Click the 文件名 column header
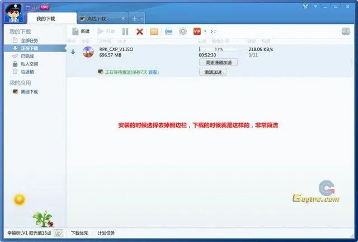358x242 pixels. [105, 41]
